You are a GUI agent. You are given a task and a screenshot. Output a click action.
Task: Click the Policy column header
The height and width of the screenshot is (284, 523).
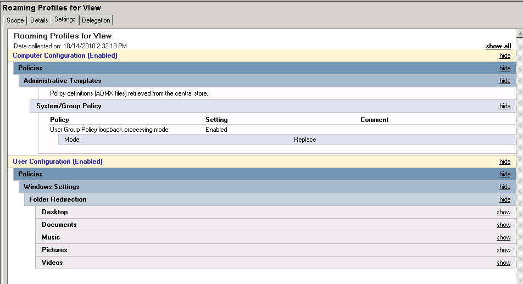pyautogui.click(x=59, y=120)
